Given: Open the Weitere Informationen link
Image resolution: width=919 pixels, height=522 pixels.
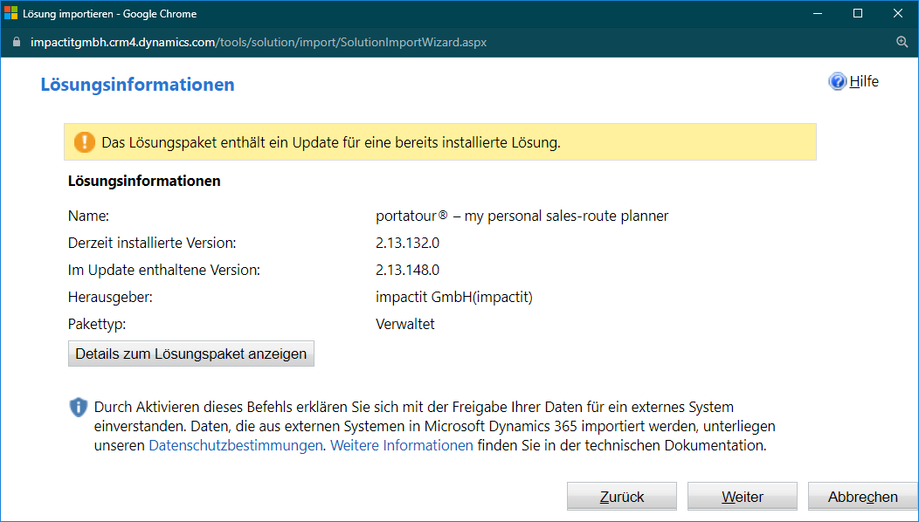Looking at the screenshot, I should 402,445.
